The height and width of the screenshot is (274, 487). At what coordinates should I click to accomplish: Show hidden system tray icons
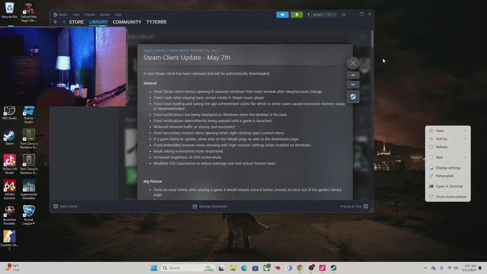[425, 268]
